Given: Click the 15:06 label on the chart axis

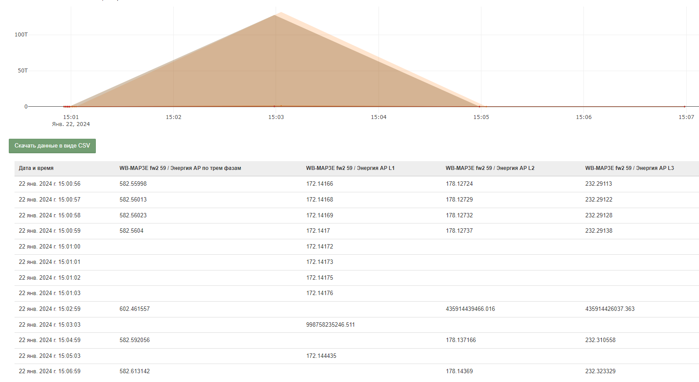Looking at the screenshot, I should 584,117.
